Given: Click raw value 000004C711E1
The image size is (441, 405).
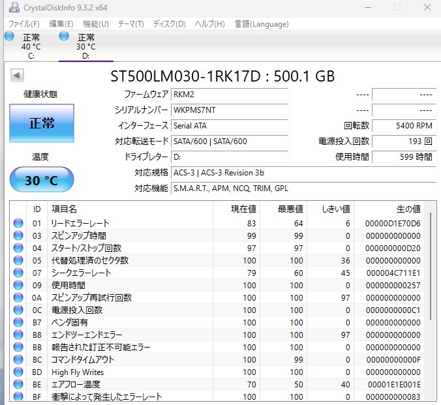Looking at the screenshot, I should pyautogui.click(x=393, y=273).
